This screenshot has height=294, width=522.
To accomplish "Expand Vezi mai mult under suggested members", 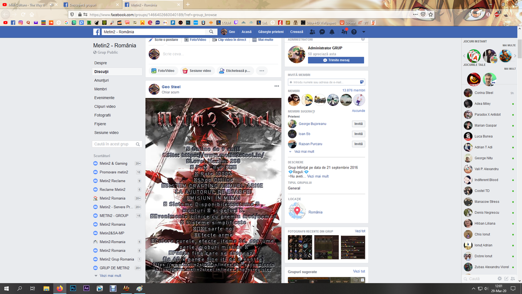I will (304, 151).
